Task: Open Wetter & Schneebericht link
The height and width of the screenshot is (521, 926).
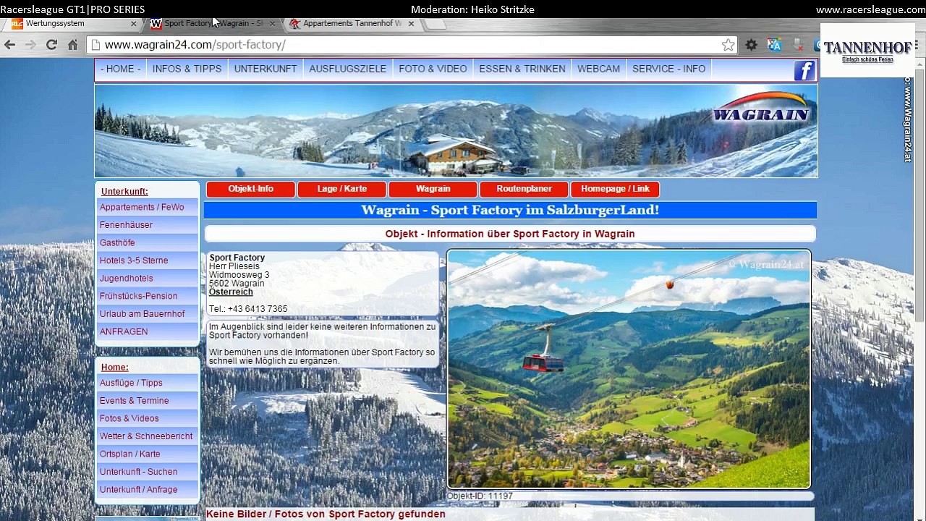Action: (x=146, y=436)
